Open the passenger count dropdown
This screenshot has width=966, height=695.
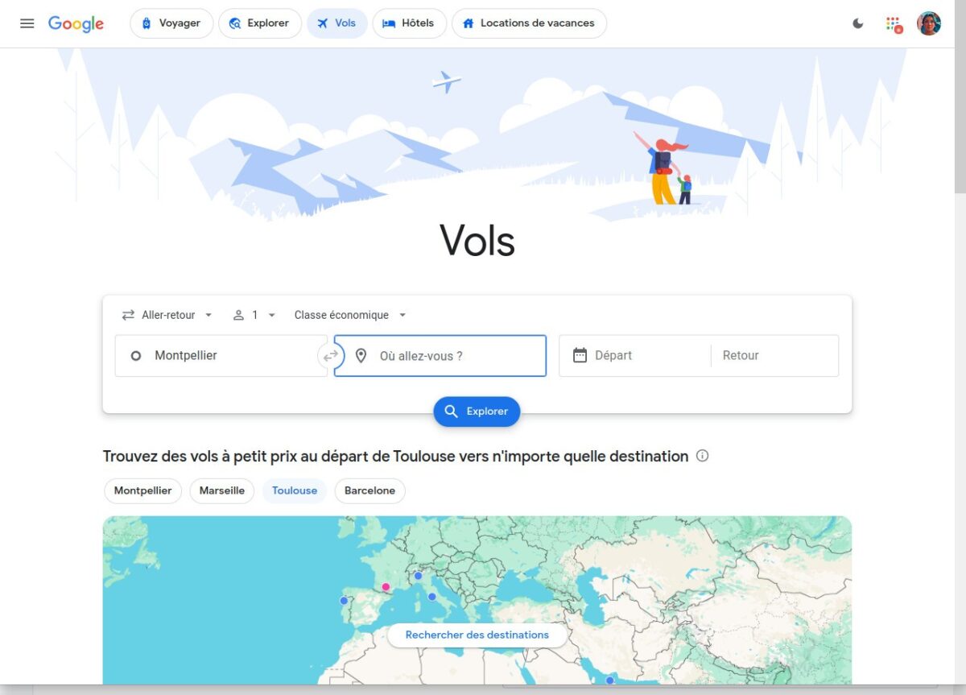[x=254, y=315]
